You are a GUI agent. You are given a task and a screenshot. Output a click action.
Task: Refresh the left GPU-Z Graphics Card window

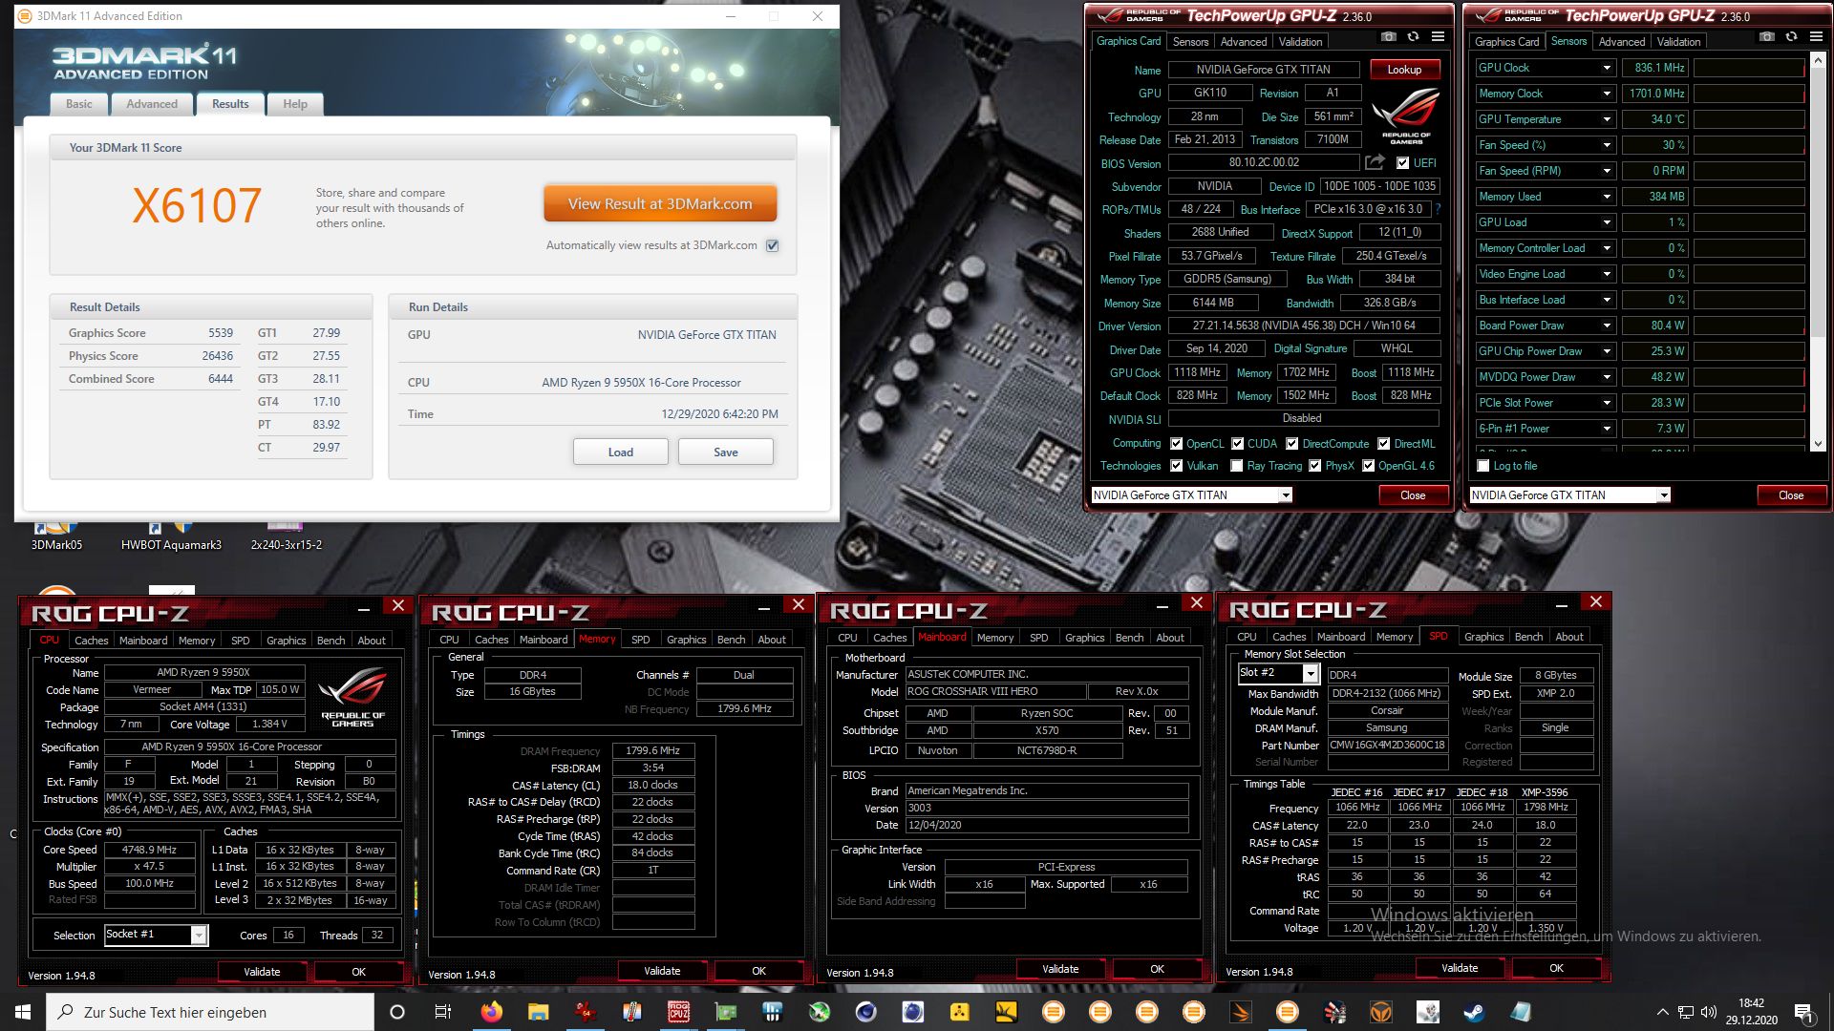point(1413,37)
